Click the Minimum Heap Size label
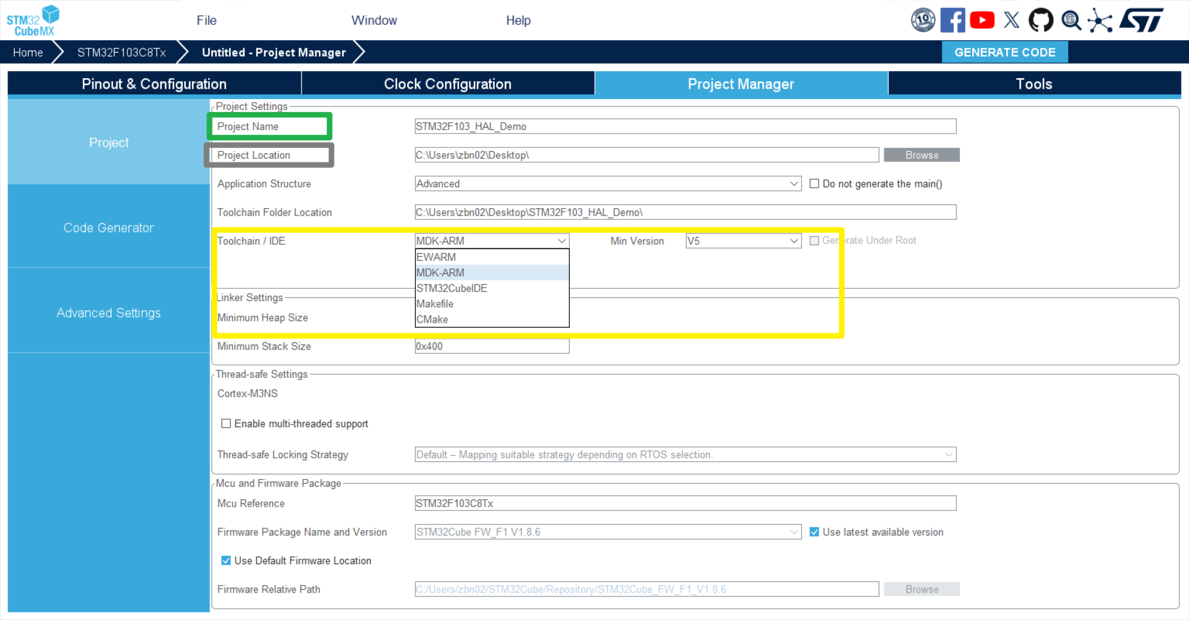This screenshot has height=620, width=1189. coord(263,318)
